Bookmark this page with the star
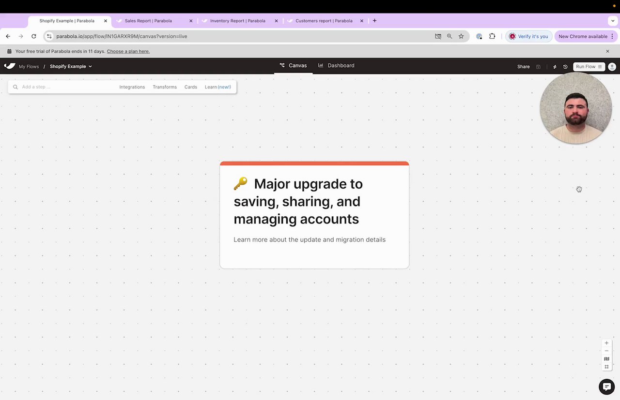The height and width of the screenshot is (400, 620). pos(461,36)
